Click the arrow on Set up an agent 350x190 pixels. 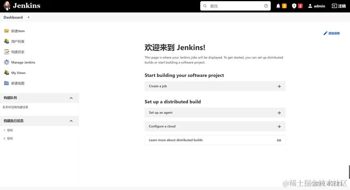point(279,113)
